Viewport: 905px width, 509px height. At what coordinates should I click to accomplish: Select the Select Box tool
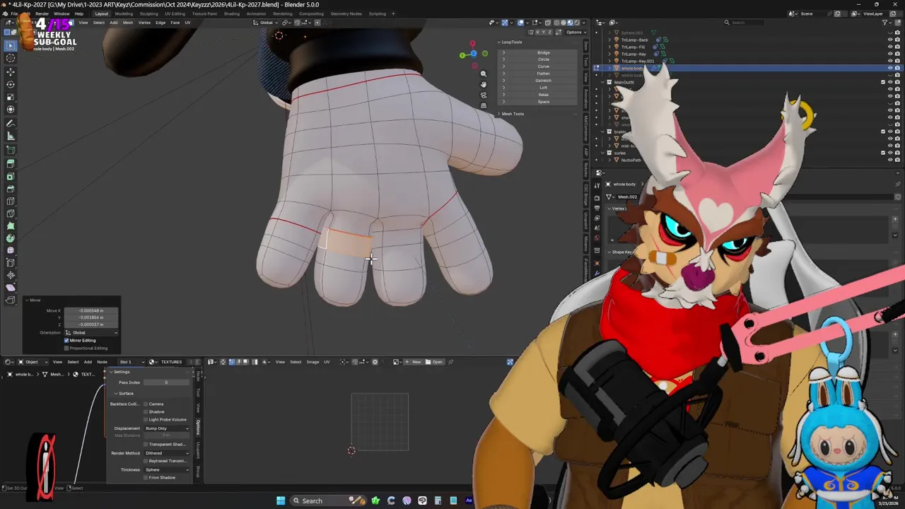(11, 46)
